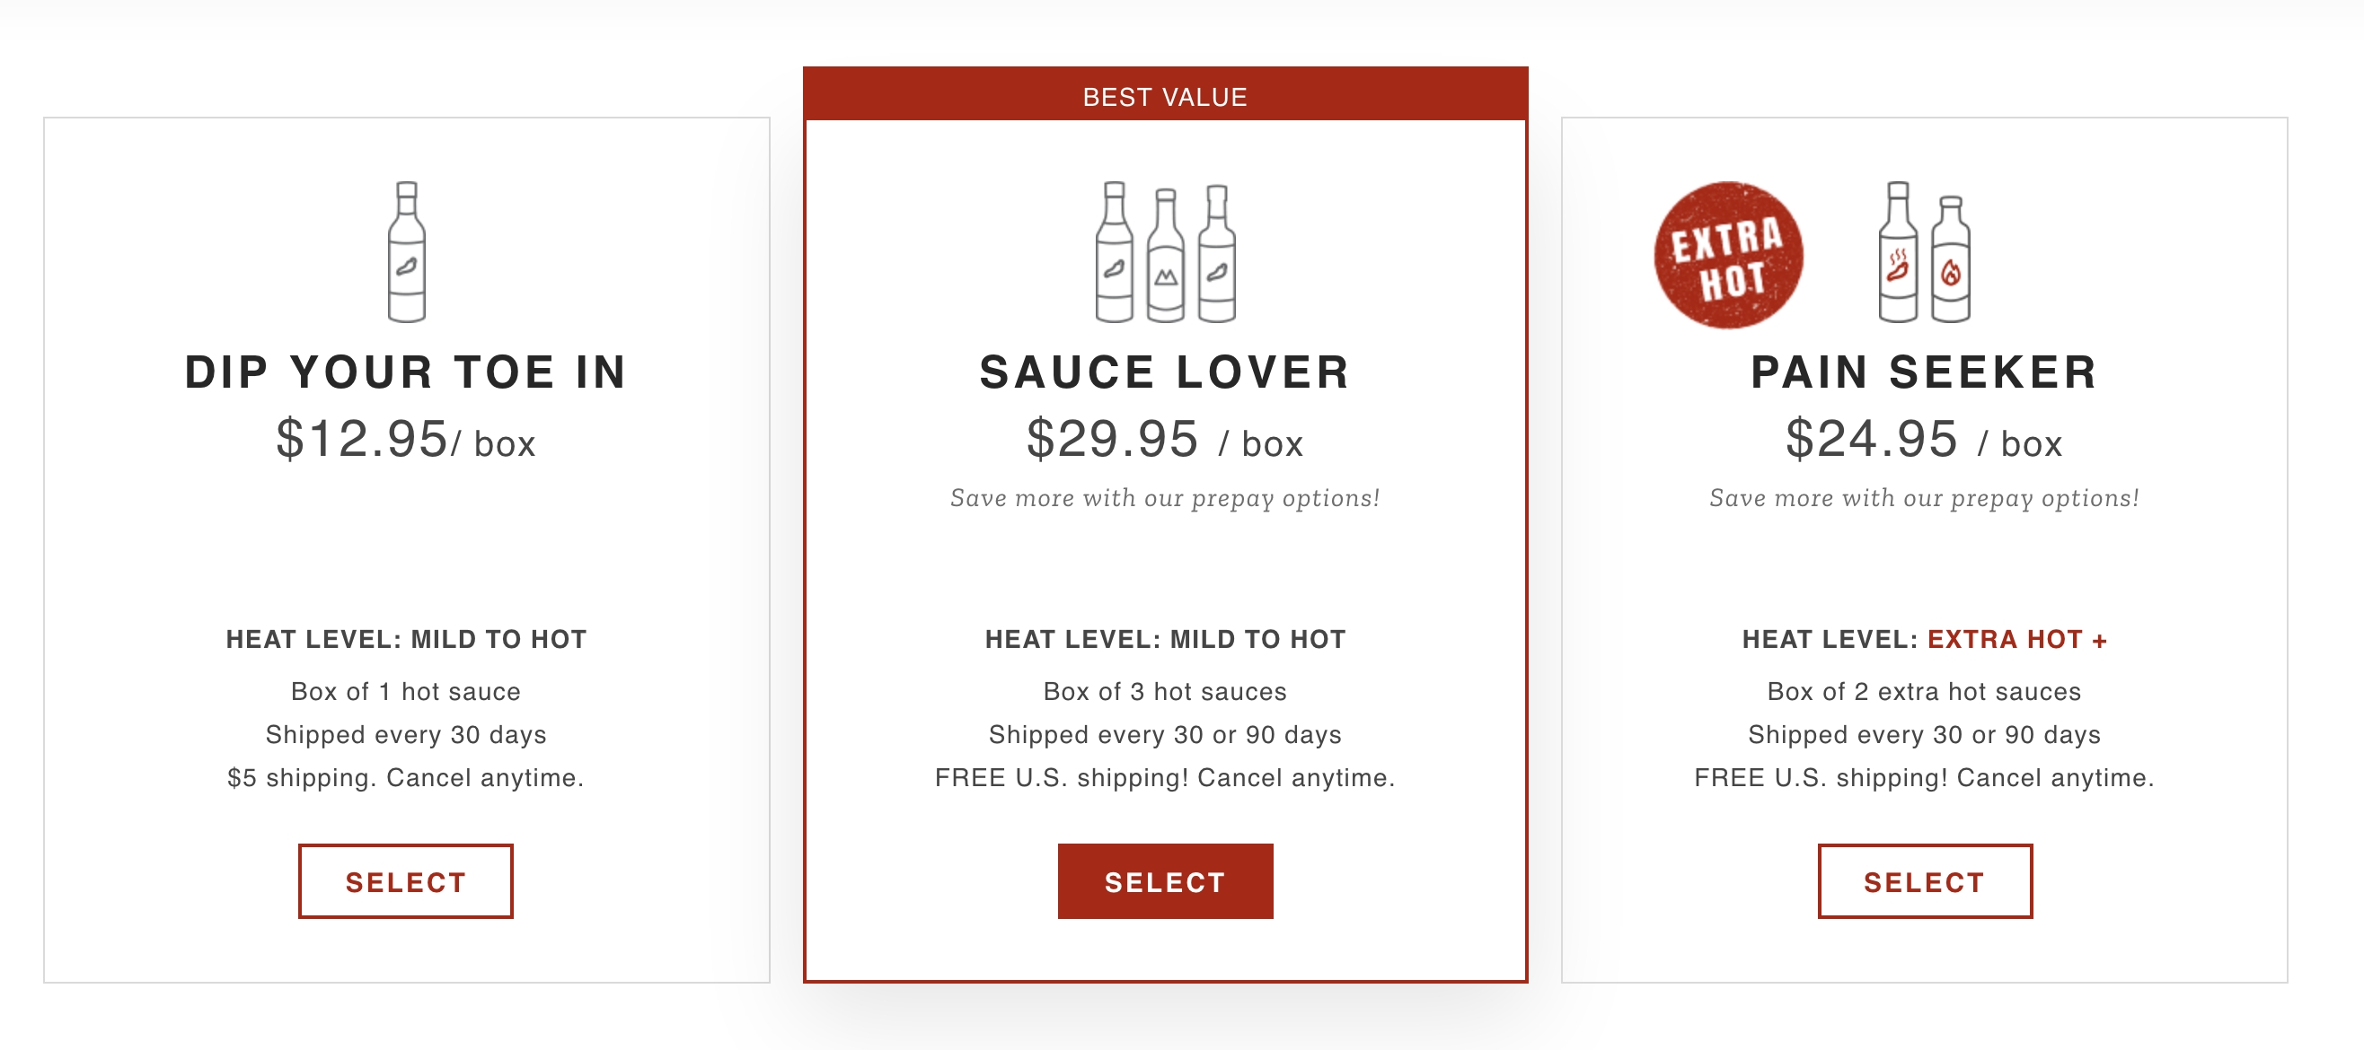Click the $29.95 per box price

pyautogui.click(x=1165, y=439)
